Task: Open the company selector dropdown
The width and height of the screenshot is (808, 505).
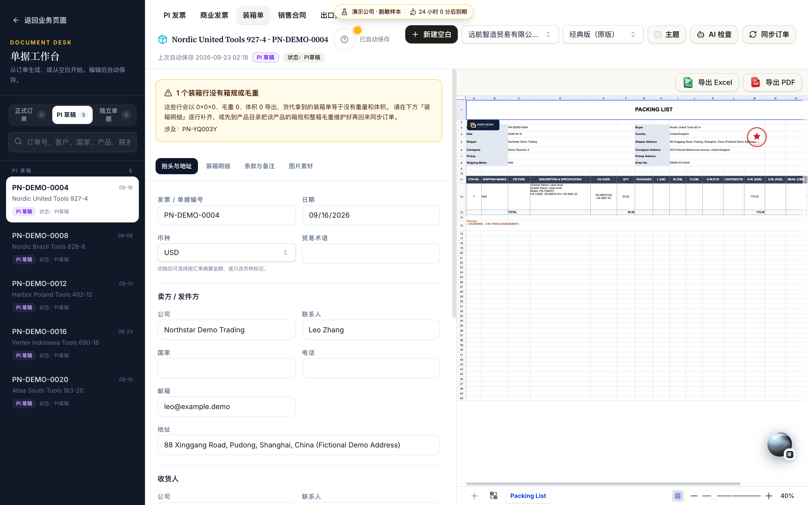Action: [x=510, y=34]
